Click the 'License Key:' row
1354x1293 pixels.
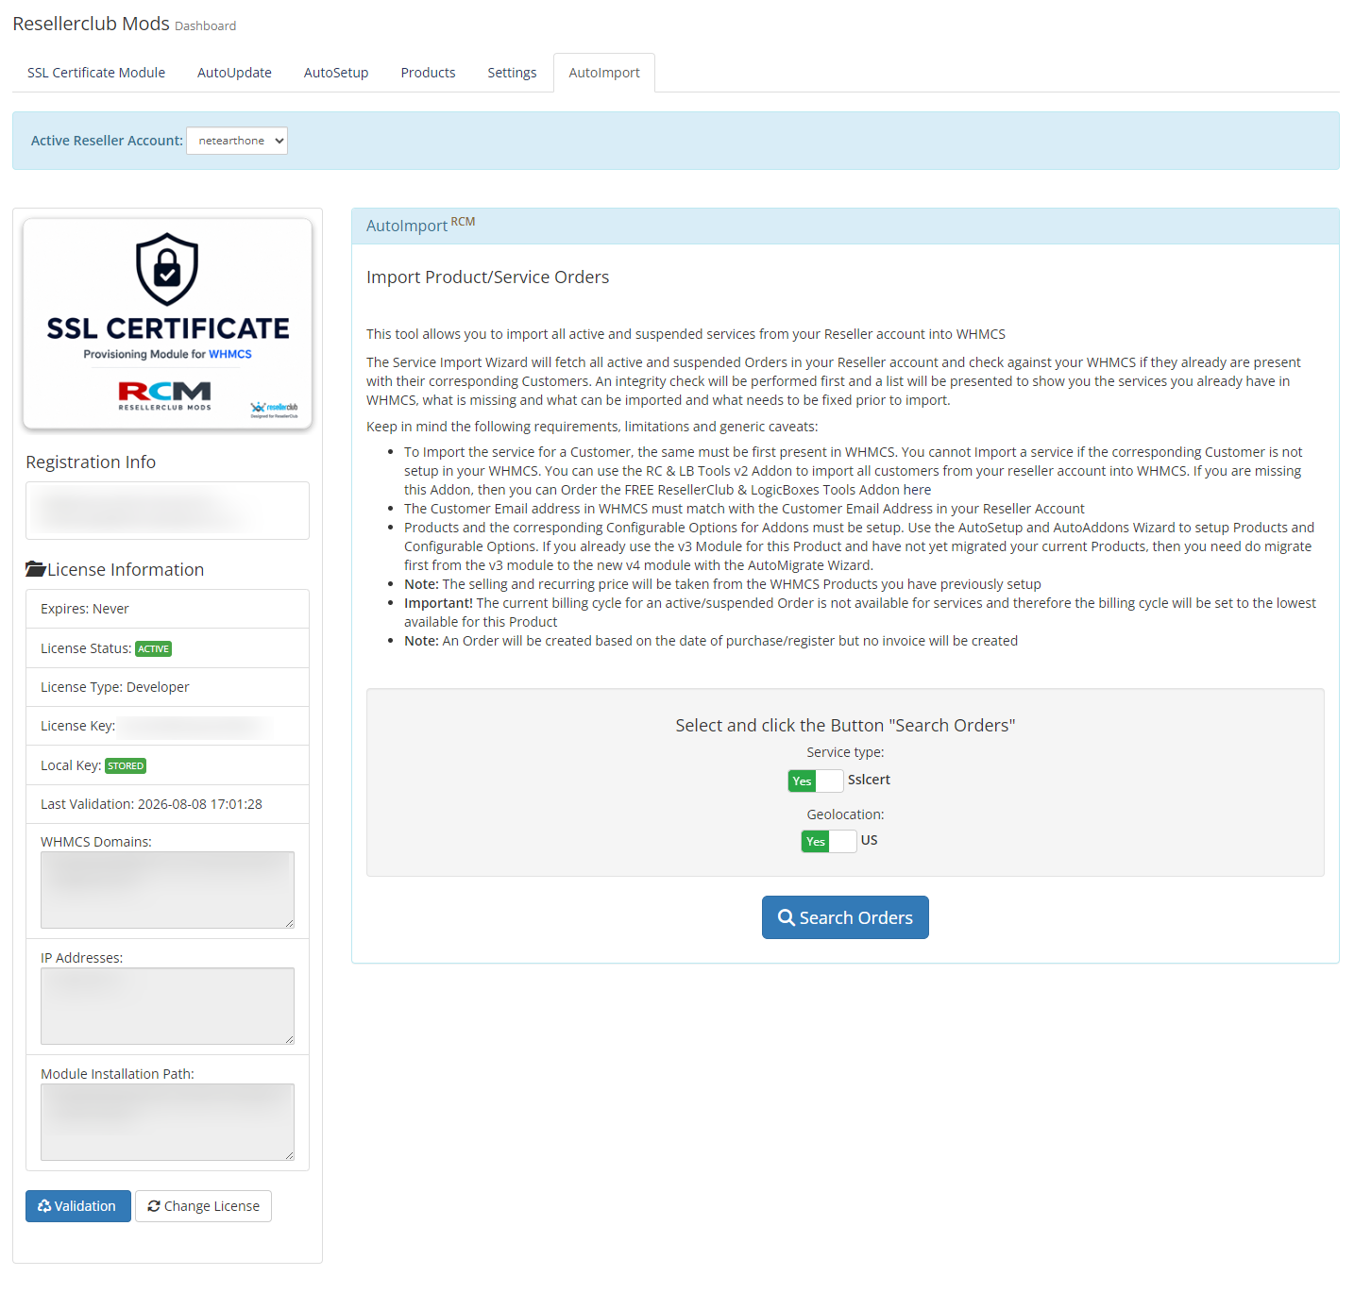167,726
